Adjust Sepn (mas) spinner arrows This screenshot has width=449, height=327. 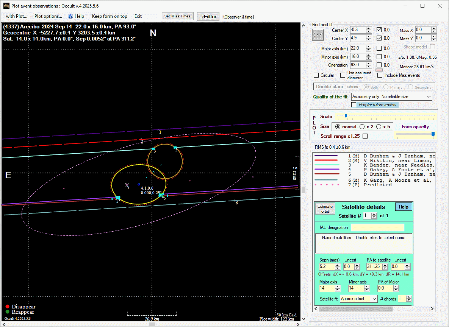click(x=338, y=267)
